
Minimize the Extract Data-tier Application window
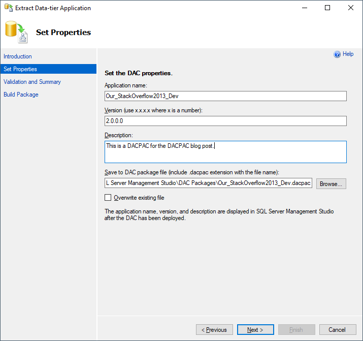click(x=305, y=8)
